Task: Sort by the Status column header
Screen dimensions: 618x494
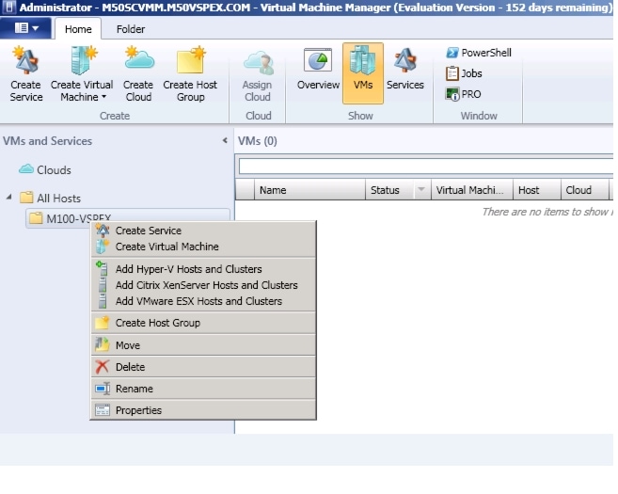Action: [x=389, y=190]
